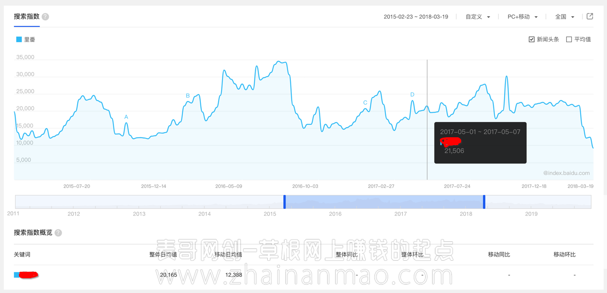
Task: Open the 自定义 time range dropdown
Action: click(478, 17)
